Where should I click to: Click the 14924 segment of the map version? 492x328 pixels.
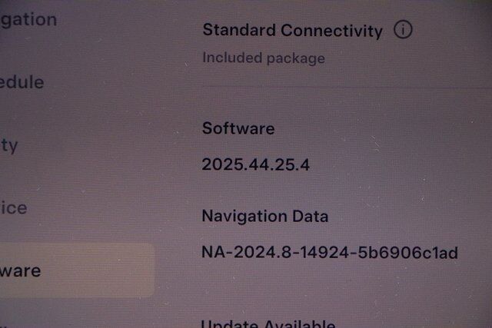[324, 253]
